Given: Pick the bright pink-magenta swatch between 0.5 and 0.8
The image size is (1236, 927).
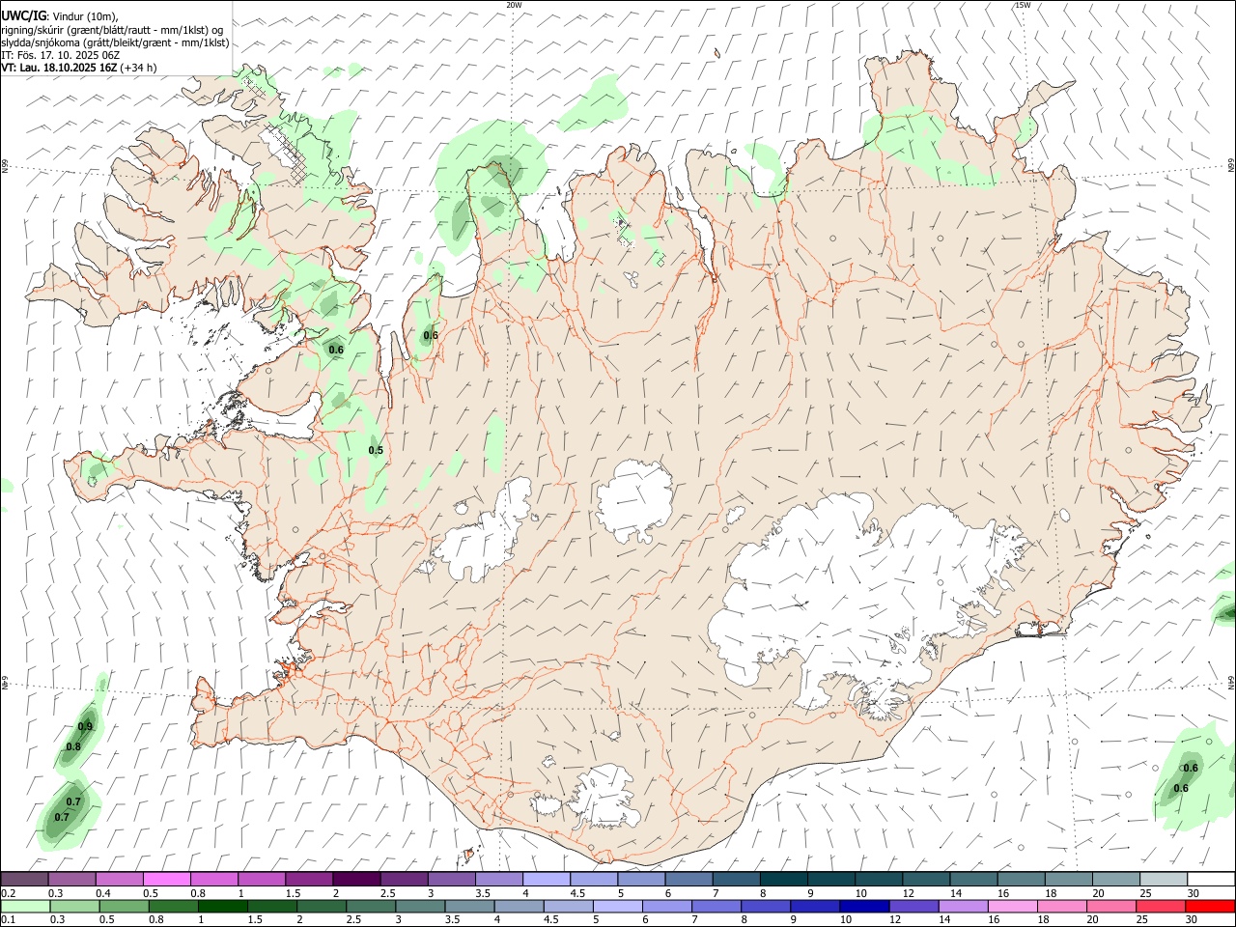Looking at the screenshot, I should pos(166,879).
